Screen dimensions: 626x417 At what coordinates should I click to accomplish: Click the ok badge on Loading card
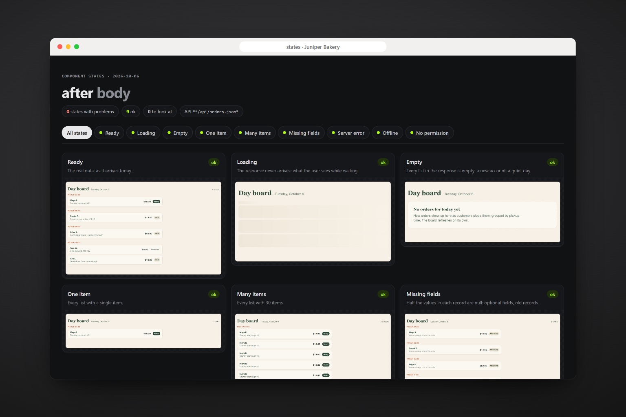(383, 162)
